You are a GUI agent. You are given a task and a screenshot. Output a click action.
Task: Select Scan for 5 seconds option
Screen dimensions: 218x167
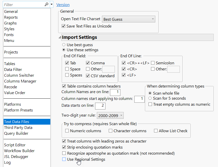pos(150,98)
